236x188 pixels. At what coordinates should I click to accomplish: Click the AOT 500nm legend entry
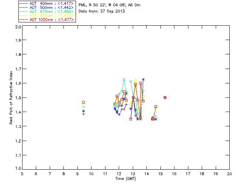click(46, 7)
